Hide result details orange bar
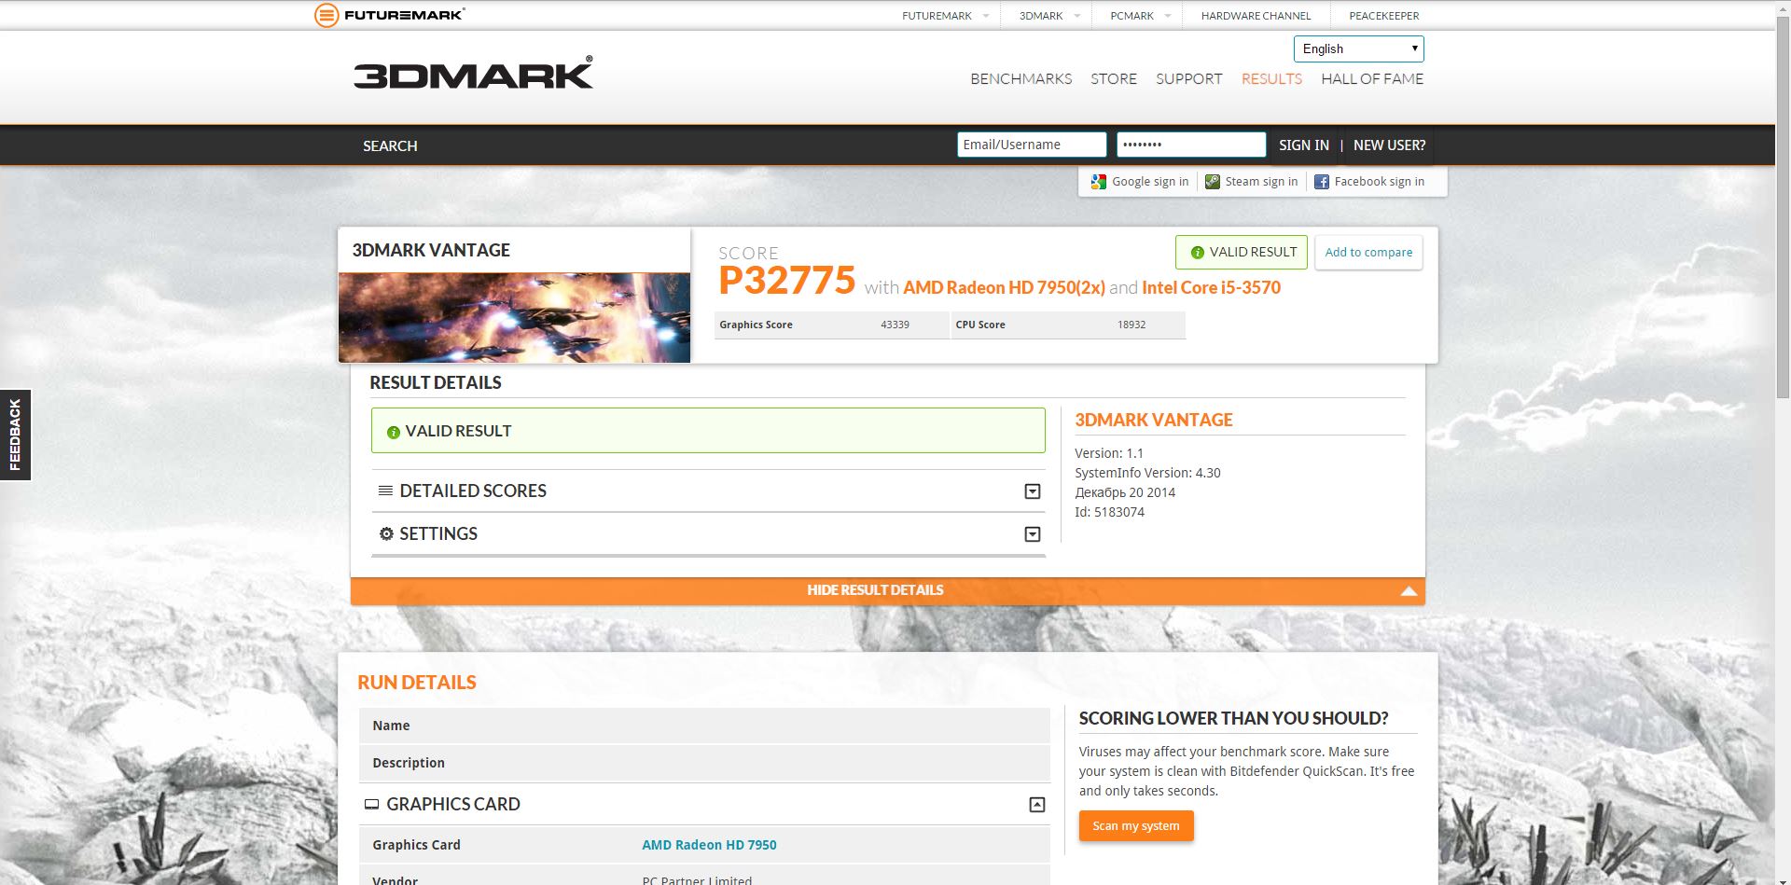1791x885 pixels. click(x=888, y=590)
